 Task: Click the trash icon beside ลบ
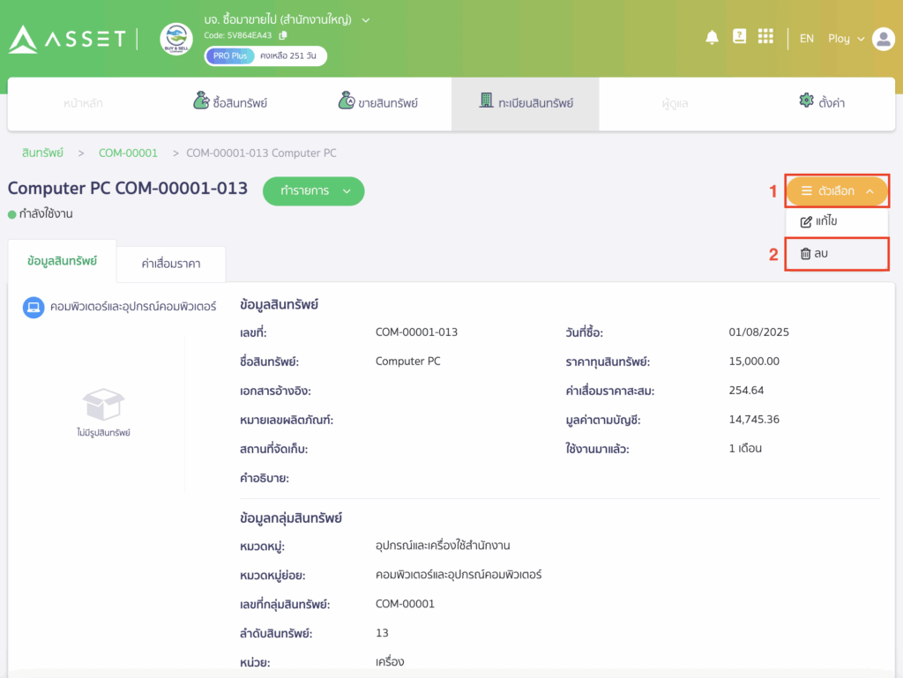805,253
